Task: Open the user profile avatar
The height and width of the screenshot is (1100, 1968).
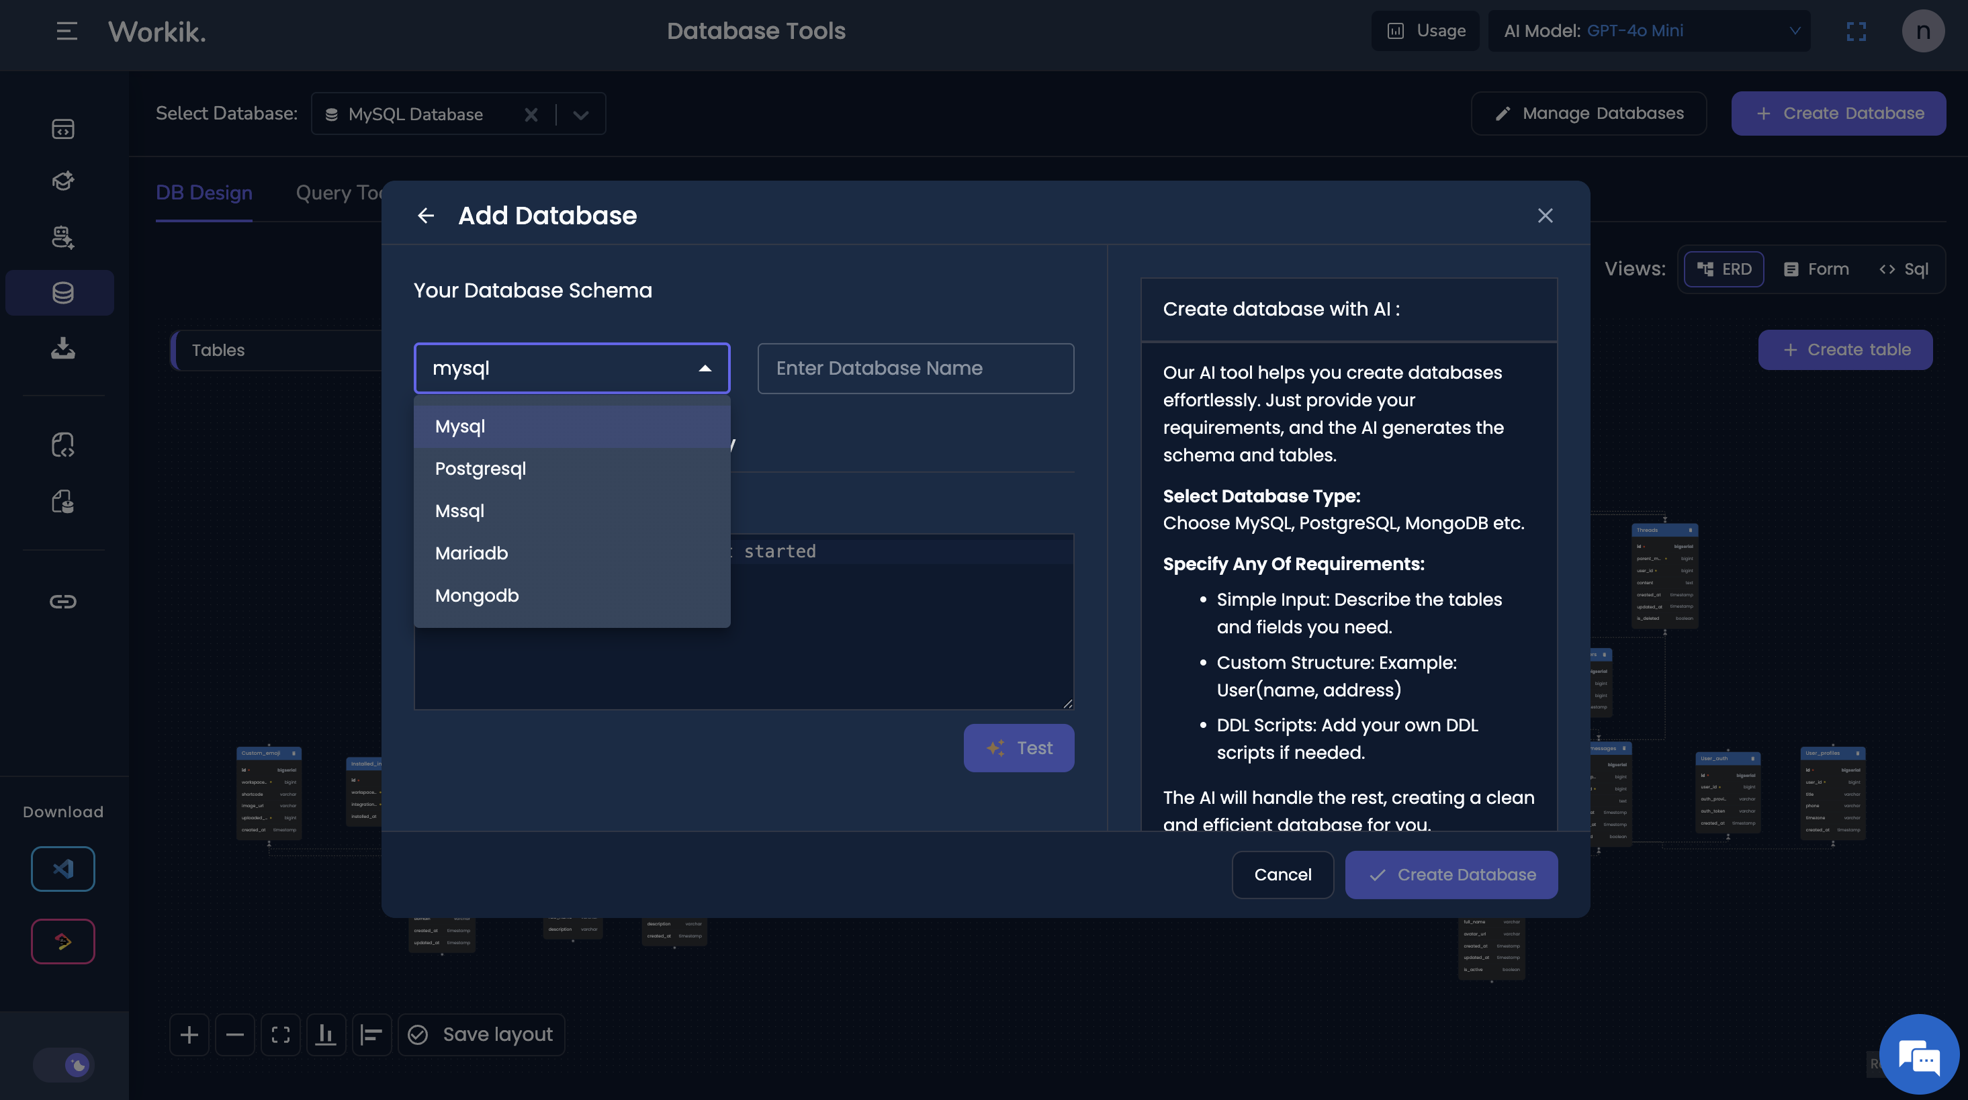Action: pos(1922,32)
